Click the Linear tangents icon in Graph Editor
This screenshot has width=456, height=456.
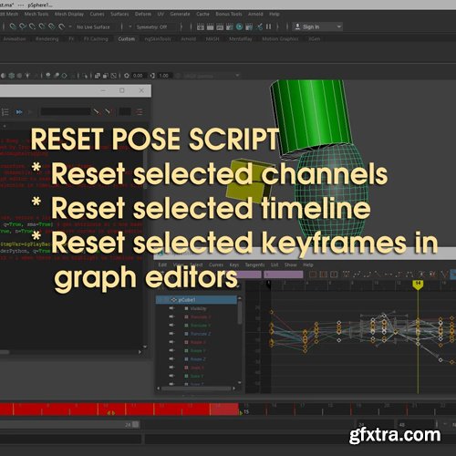[x=378, y=275]
